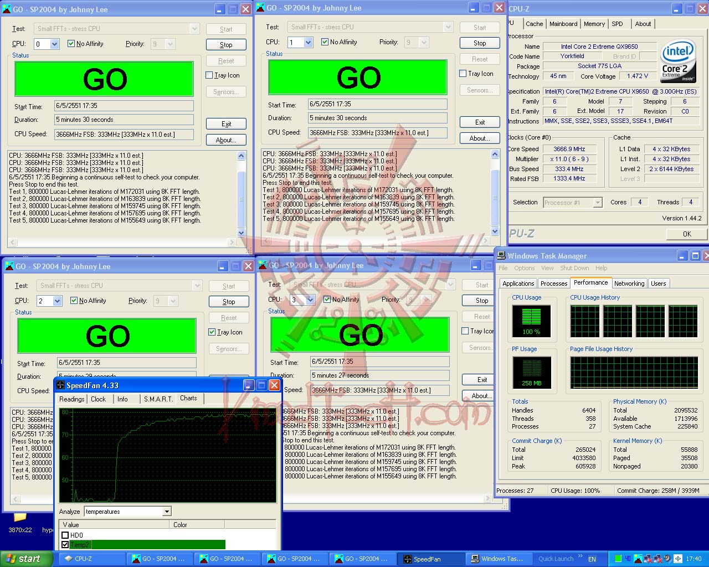The image size is (709, 567).
Task: Click the CPU Speed field in CPU 1 window
Action: 378,133
